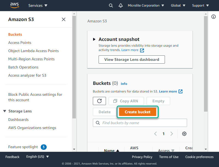This screenshot has width=219, height=167.
Task: Click the Delete button
Action: point(105,112)
